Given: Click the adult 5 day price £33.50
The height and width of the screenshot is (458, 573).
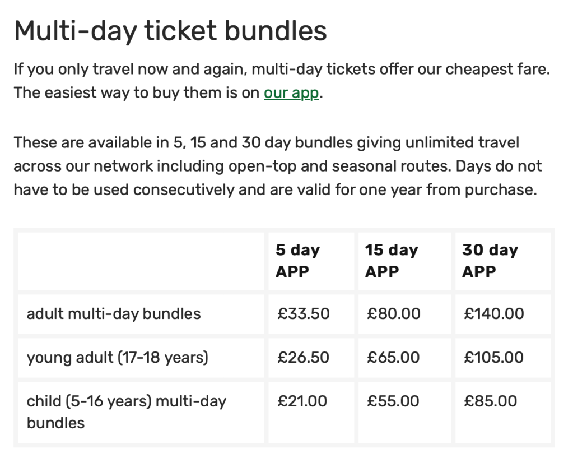Looking at the screenshot, I should 304,313.
